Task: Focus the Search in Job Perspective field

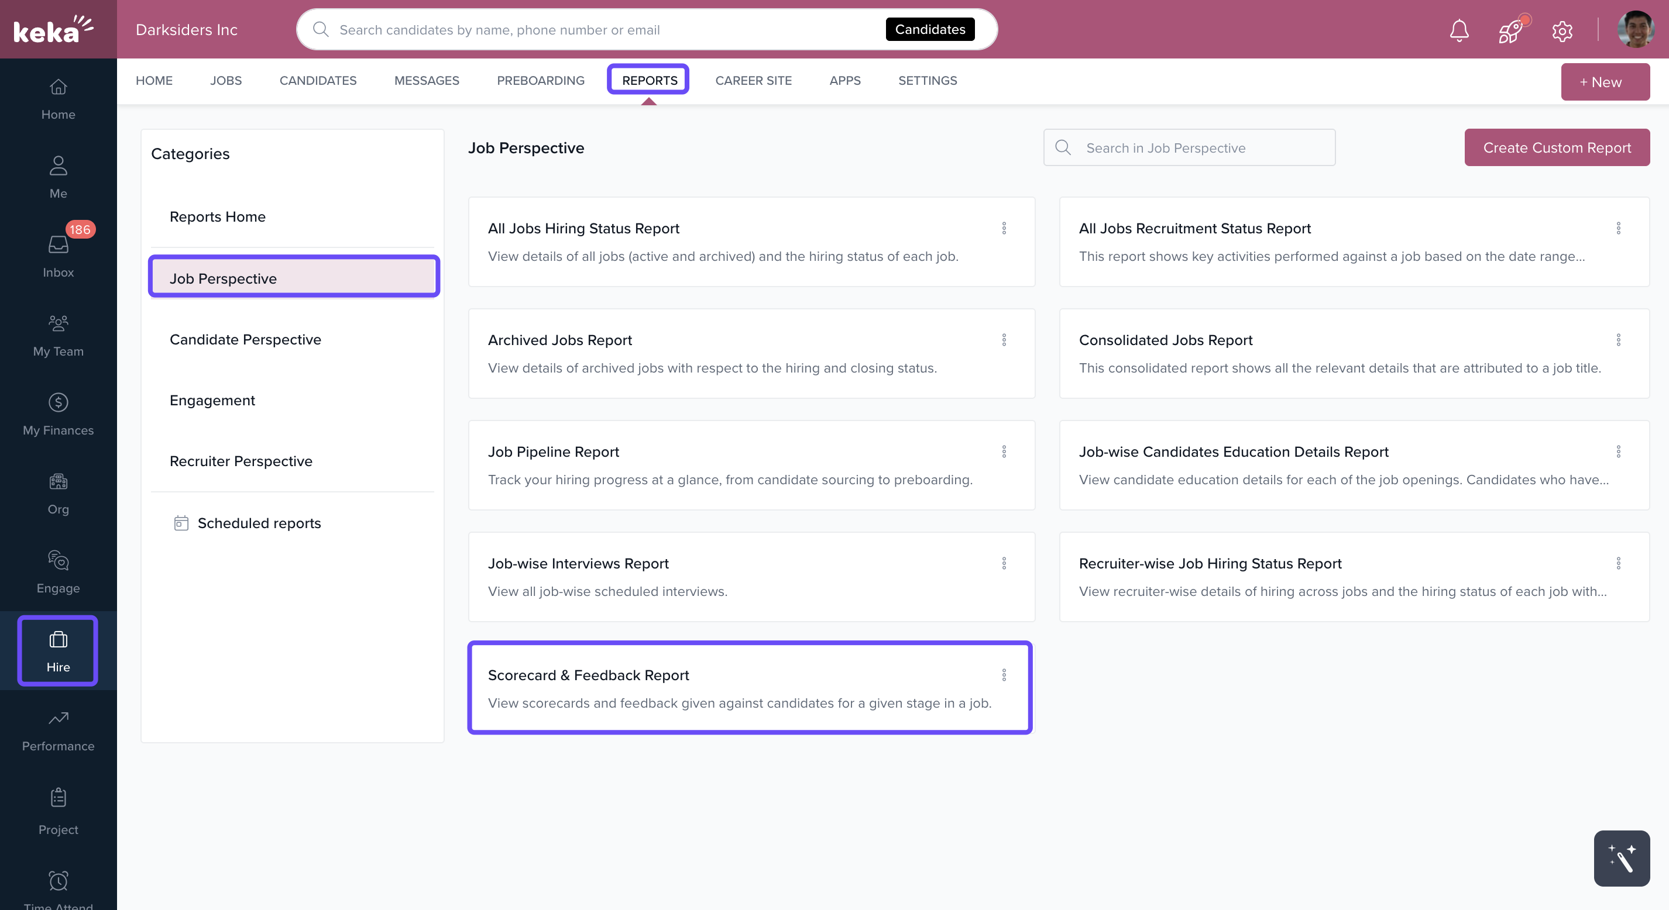Action: click(1198, 148)
